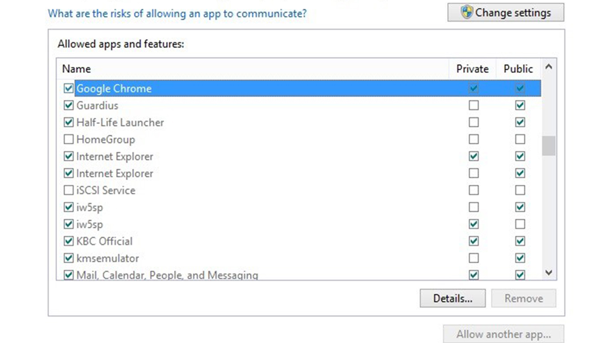Uncheck the kmsemulator enabled checkbox
Screen dimensions: 609x343
tap(69, 258)
